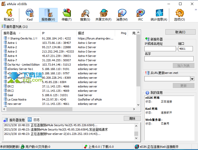This screenshot has height=150, width=198.
Task: Expand the toolbar overflow chevron
Action: (x=196, y=9)
